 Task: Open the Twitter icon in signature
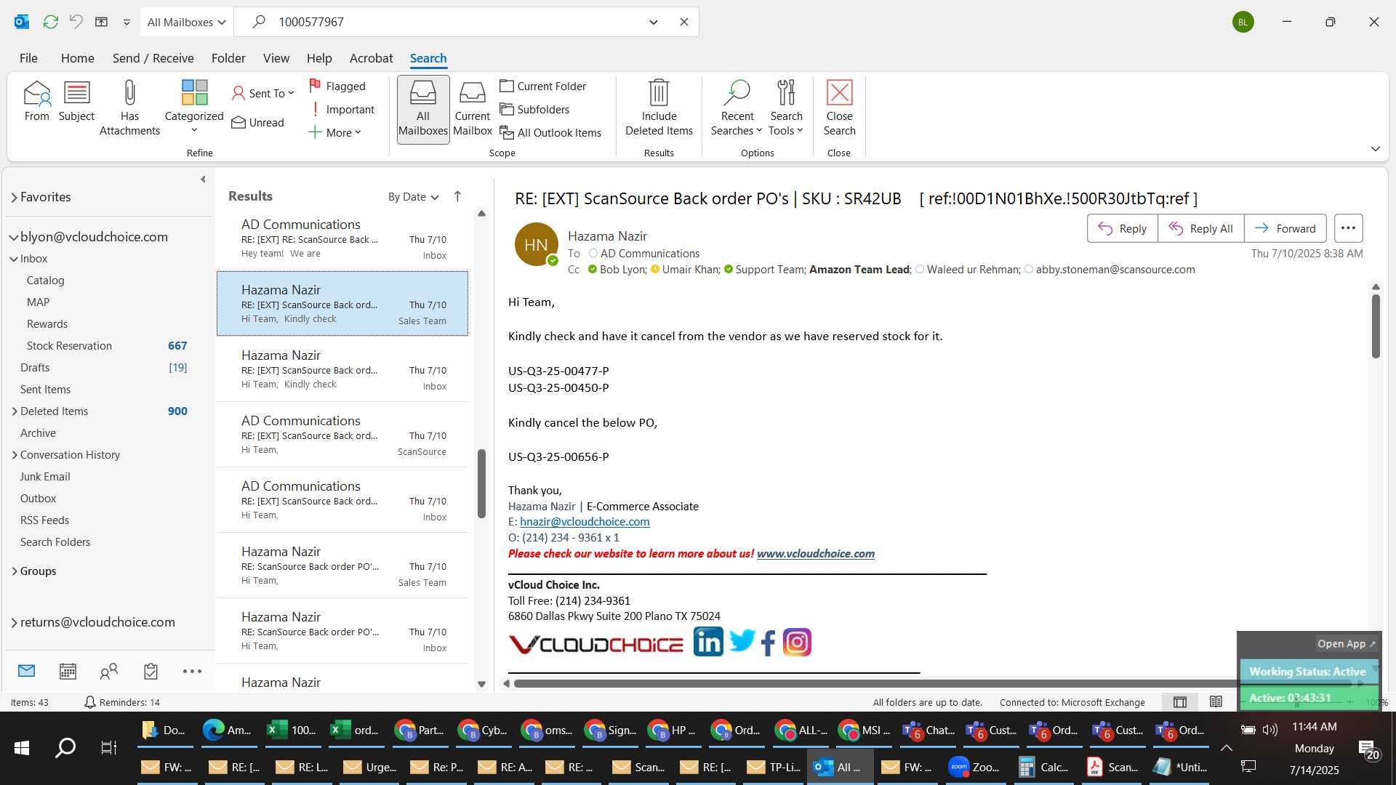pyautogui.click(x=742, y=642)
